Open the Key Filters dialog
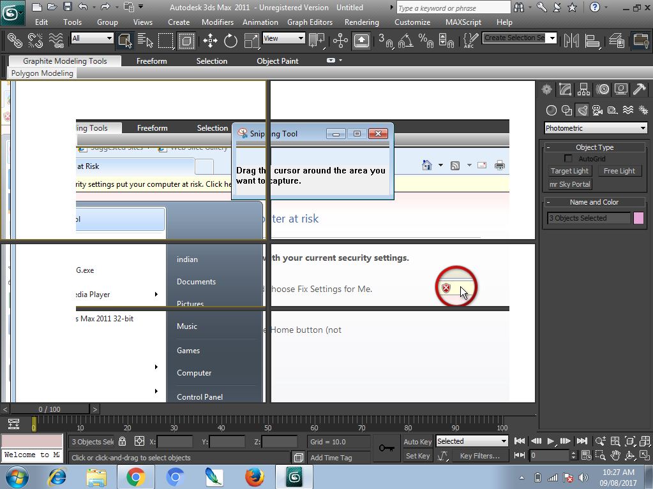This screenshot has height=489, width=653. [x=479, y=456]
